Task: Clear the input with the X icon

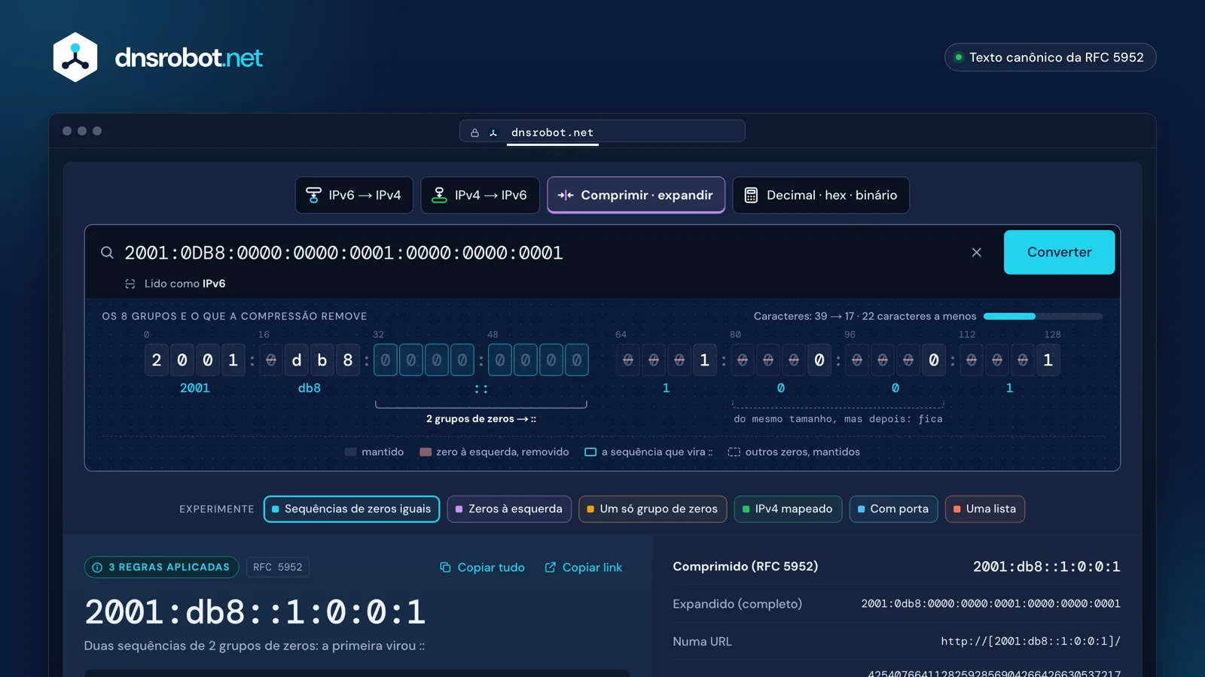Action: (977, 253)
